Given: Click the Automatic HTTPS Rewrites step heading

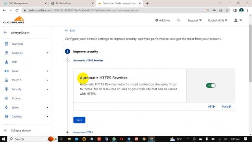Looking at the screenshot, I should click(88, 60).
